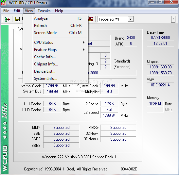Viewport: 179px width, 175px height.
Task: Click the Brand value 2438
Action: (131, 38)
